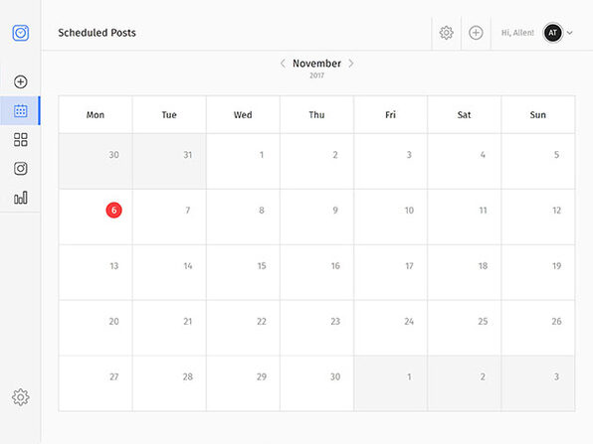Go to next month arrow
593x444 pixels.
(x=351, y=64)
